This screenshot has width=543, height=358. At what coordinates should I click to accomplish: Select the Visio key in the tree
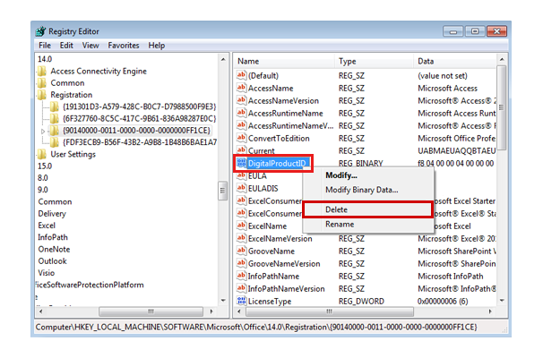(x=47, y=273)
